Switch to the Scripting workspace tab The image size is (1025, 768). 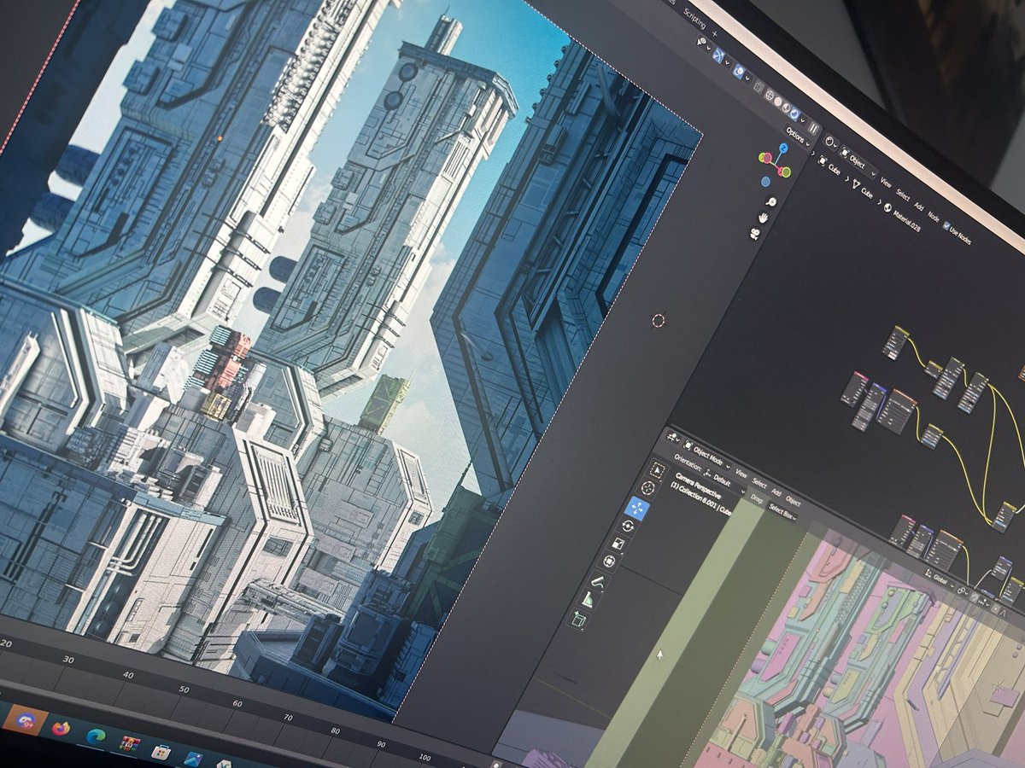(x=694, y=20)
